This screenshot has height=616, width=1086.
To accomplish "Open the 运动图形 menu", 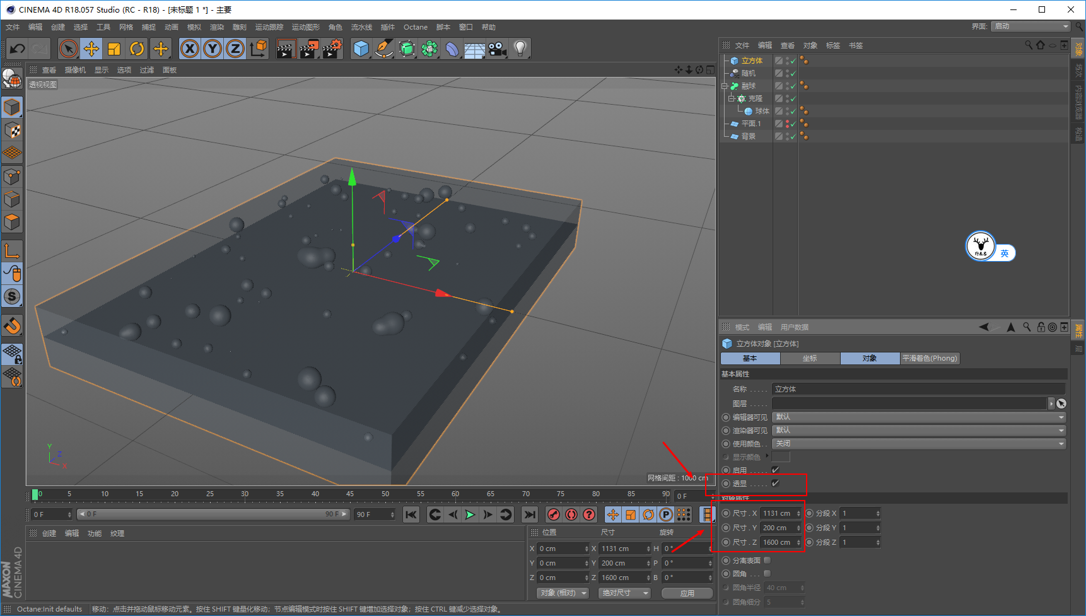I will point(306,27).
